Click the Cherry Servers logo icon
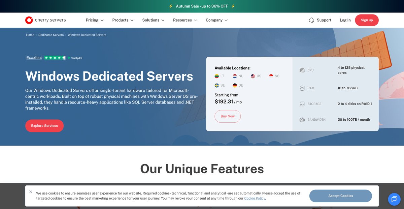 pos(29,20)
